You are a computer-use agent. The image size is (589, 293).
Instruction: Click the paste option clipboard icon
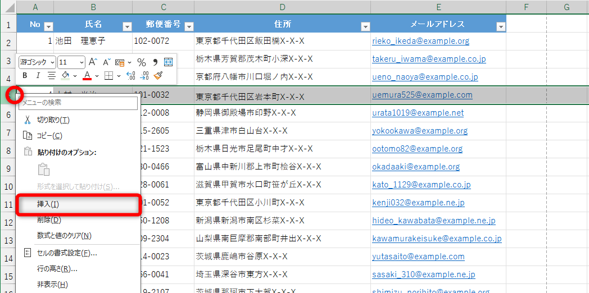(44, 169)
